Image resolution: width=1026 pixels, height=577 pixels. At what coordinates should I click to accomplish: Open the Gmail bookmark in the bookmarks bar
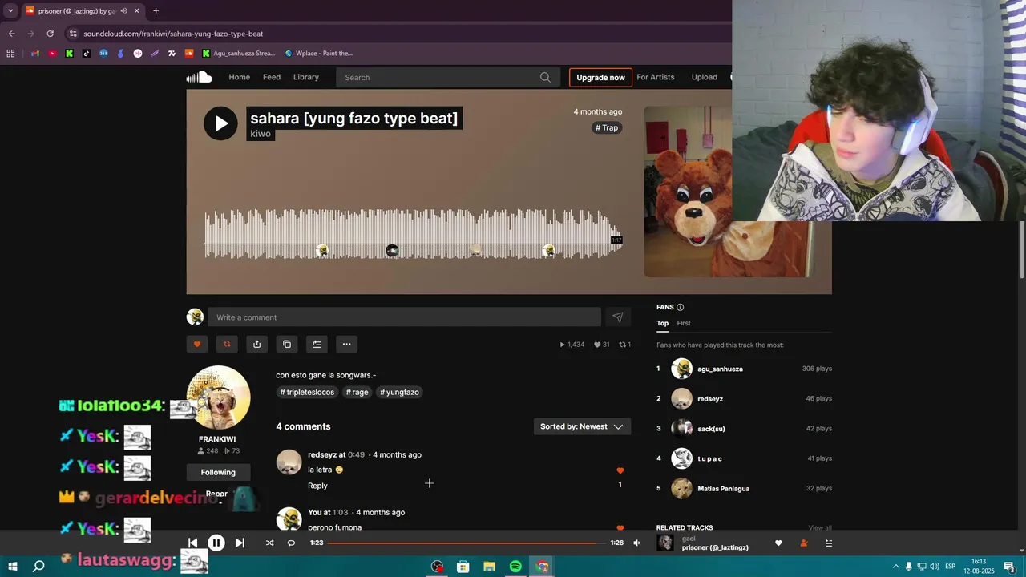click(x=35, y=54)
